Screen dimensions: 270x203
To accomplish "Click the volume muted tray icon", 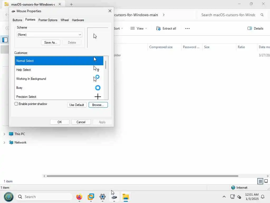I will click(239, 197).
